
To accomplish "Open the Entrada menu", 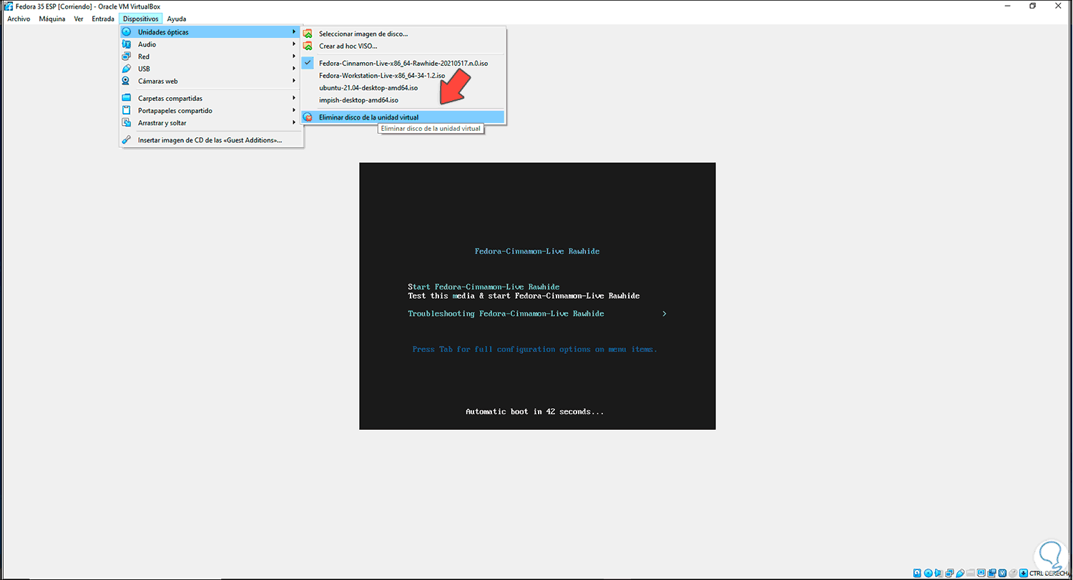I will pos(103,19).
